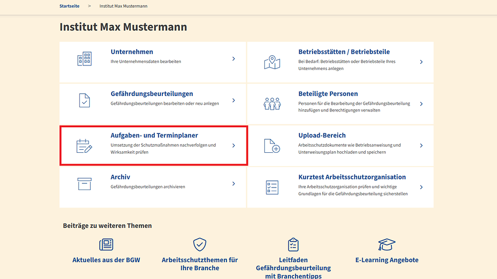Image resolution: width=497 pixels, height=279 pixels.
Task: Open the Unternehmen card via its chevron
Action: 234,59
